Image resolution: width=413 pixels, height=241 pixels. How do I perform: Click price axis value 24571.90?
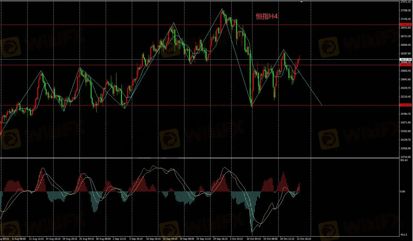click(x=406, y=123)
